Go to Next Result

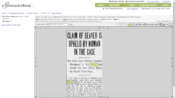[57, 13]
